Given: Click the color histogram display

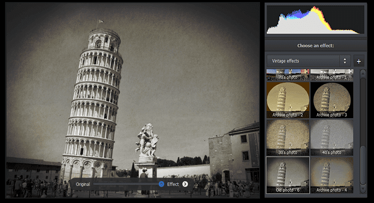Looking at the screenshot, I should [x=315, y=19].
